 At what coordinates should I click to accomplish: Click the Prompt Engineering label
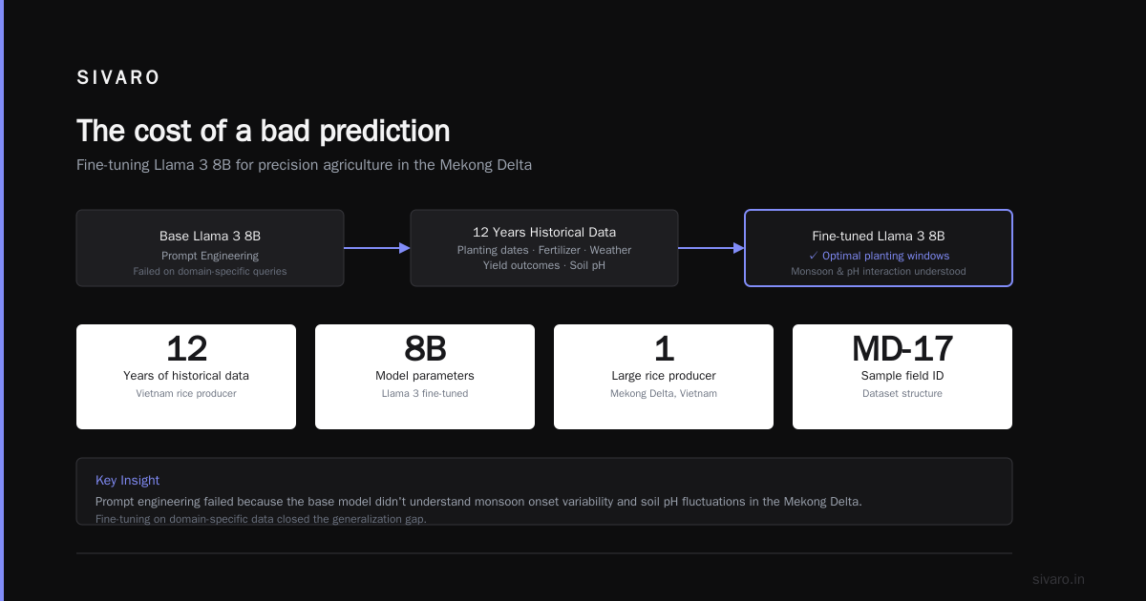point(210,256)
